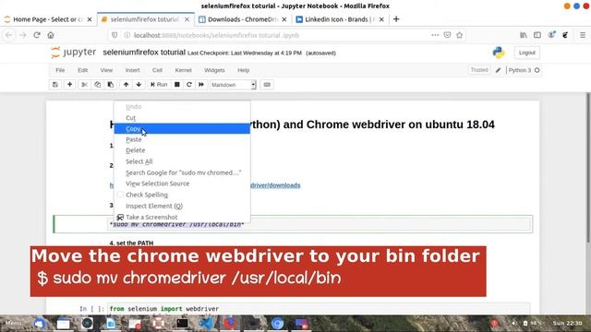Bookmark this page with star icon

click(x=459, y=35)
